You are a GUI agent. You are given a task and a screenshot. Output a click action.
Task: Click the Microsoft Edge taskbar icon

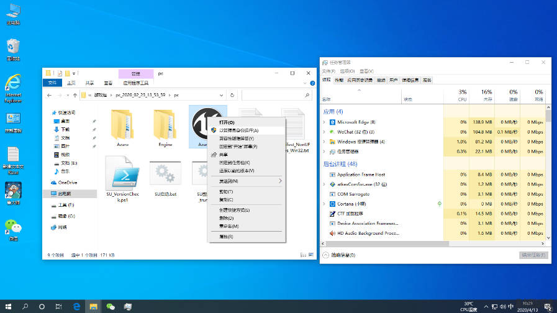click(x=76, y=306)
